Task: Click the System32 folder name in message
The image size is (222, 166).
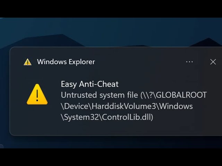Action: (x=82, y=118)
